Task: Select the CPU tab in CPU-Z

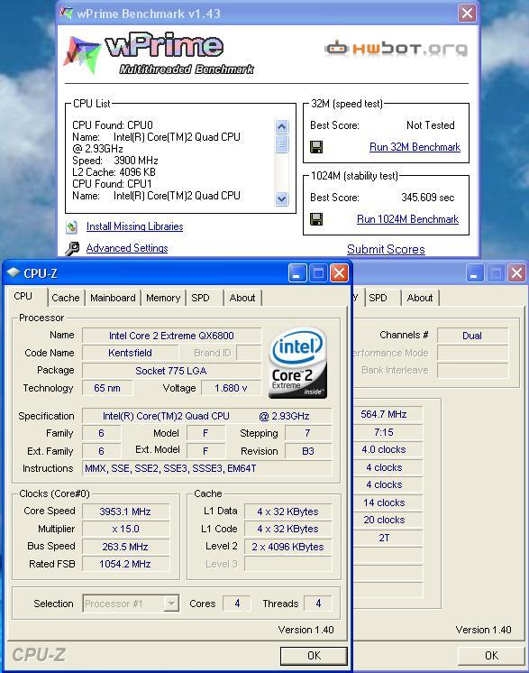Action: pos(23,296)
